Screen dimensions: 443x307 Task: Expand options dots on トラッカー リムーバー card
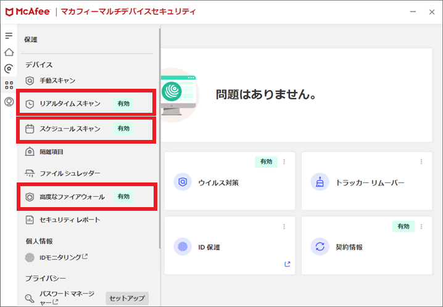[x=421, y=162]
